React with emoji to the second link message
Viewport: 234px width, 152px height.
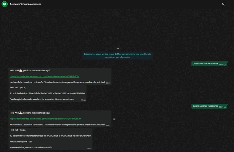[114, 119]
